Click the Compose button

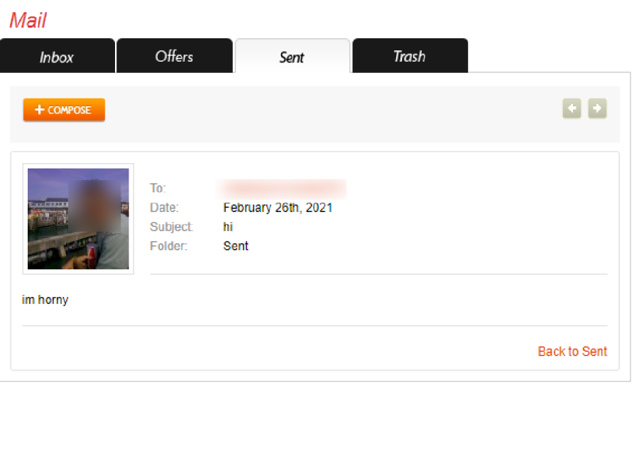(64, 110)
